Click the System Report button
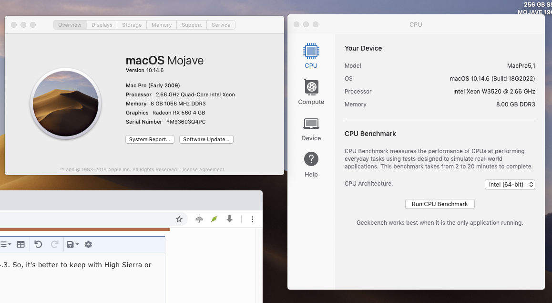This screenshot has width=552, height=303. tap(150, 139)
